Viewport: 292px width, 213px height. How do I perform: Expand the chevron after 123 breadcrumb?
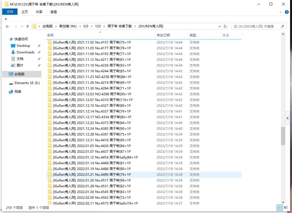104,27
